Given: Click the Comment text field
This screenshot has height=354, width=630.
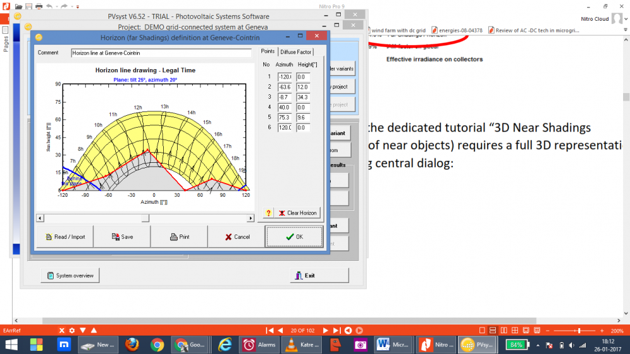Looking at the screenshot, I should [x=161, y=53].
